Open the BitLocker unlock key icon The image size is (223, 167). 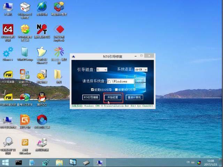click(25, 146)
